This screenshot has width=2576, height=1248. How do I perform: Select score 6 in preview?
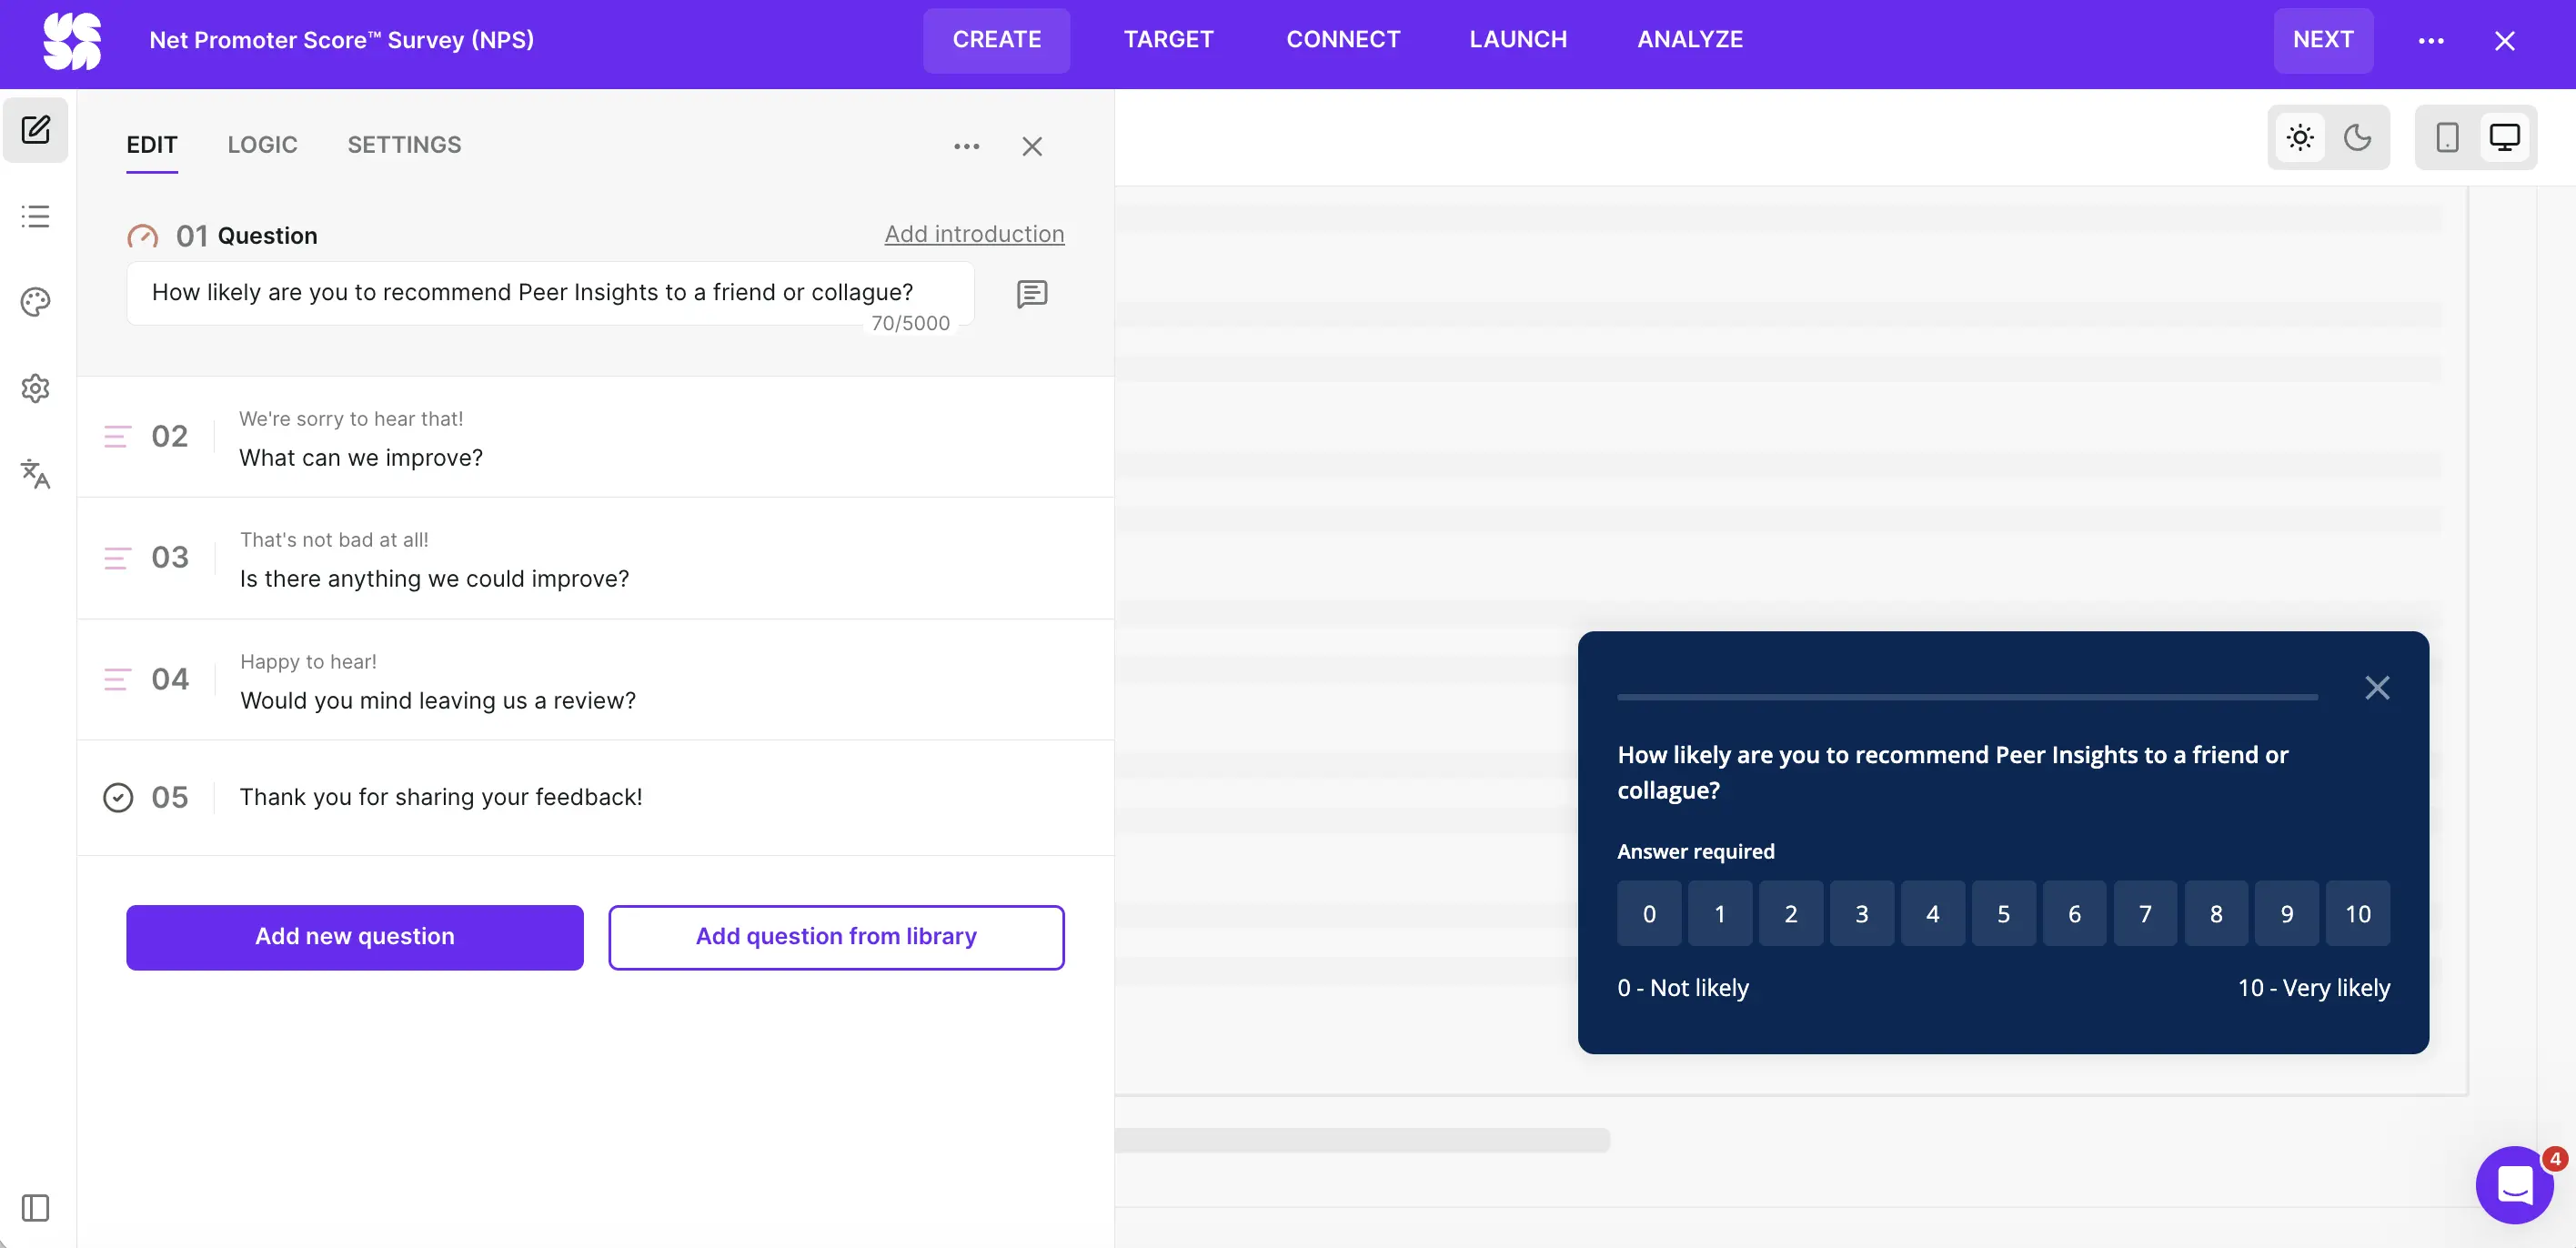pos(2075,913)
